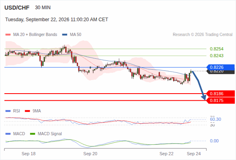Click the Sep 22 date axis label
The height and width of the screenshot is (160, 236).
[x=166, y=154]
